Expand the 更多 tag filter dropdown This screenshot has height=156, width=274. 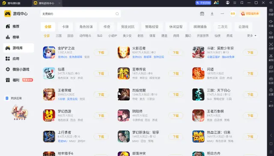point(252,35)
